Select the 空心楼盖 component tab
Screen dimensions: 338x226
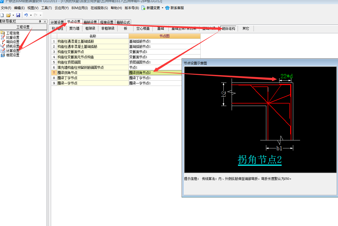tap(143, 28)
